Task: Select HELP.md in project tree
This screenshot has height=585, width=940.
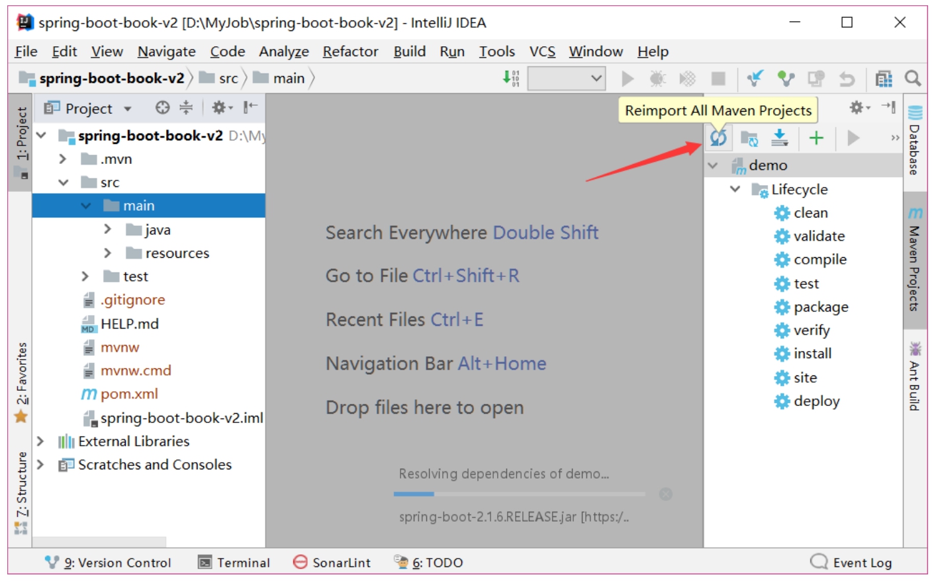Action: point(120,324)
